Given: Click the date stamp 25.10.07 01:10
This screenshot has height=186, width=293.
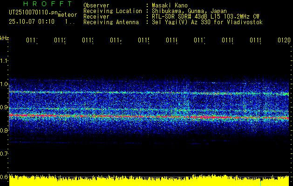Looking at the screenshot, I should click(x=32, y=22).
